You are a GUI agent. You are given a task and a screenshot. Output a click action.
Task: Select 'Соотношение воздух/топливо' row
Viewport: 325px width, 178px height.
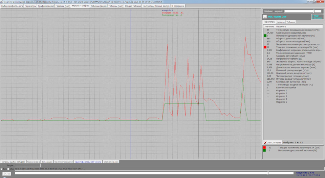click(x=293, y=33)
